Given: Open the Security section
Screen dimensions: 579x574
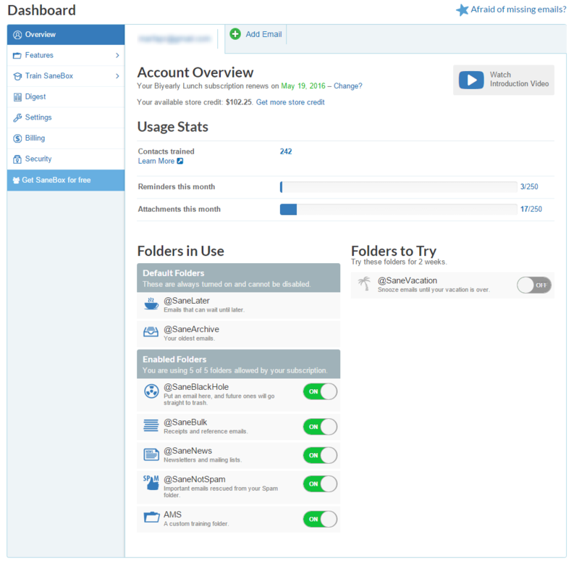Looking at the screenshot, I should click(x=66, y=159).
